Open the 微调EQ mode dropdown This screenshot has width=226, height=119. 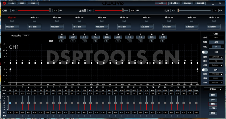(x=213, y=89)
